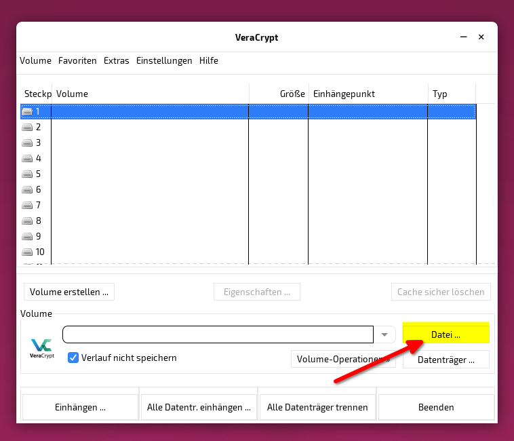Minimize the VeraCrypt window

click(x=464, y=37)
